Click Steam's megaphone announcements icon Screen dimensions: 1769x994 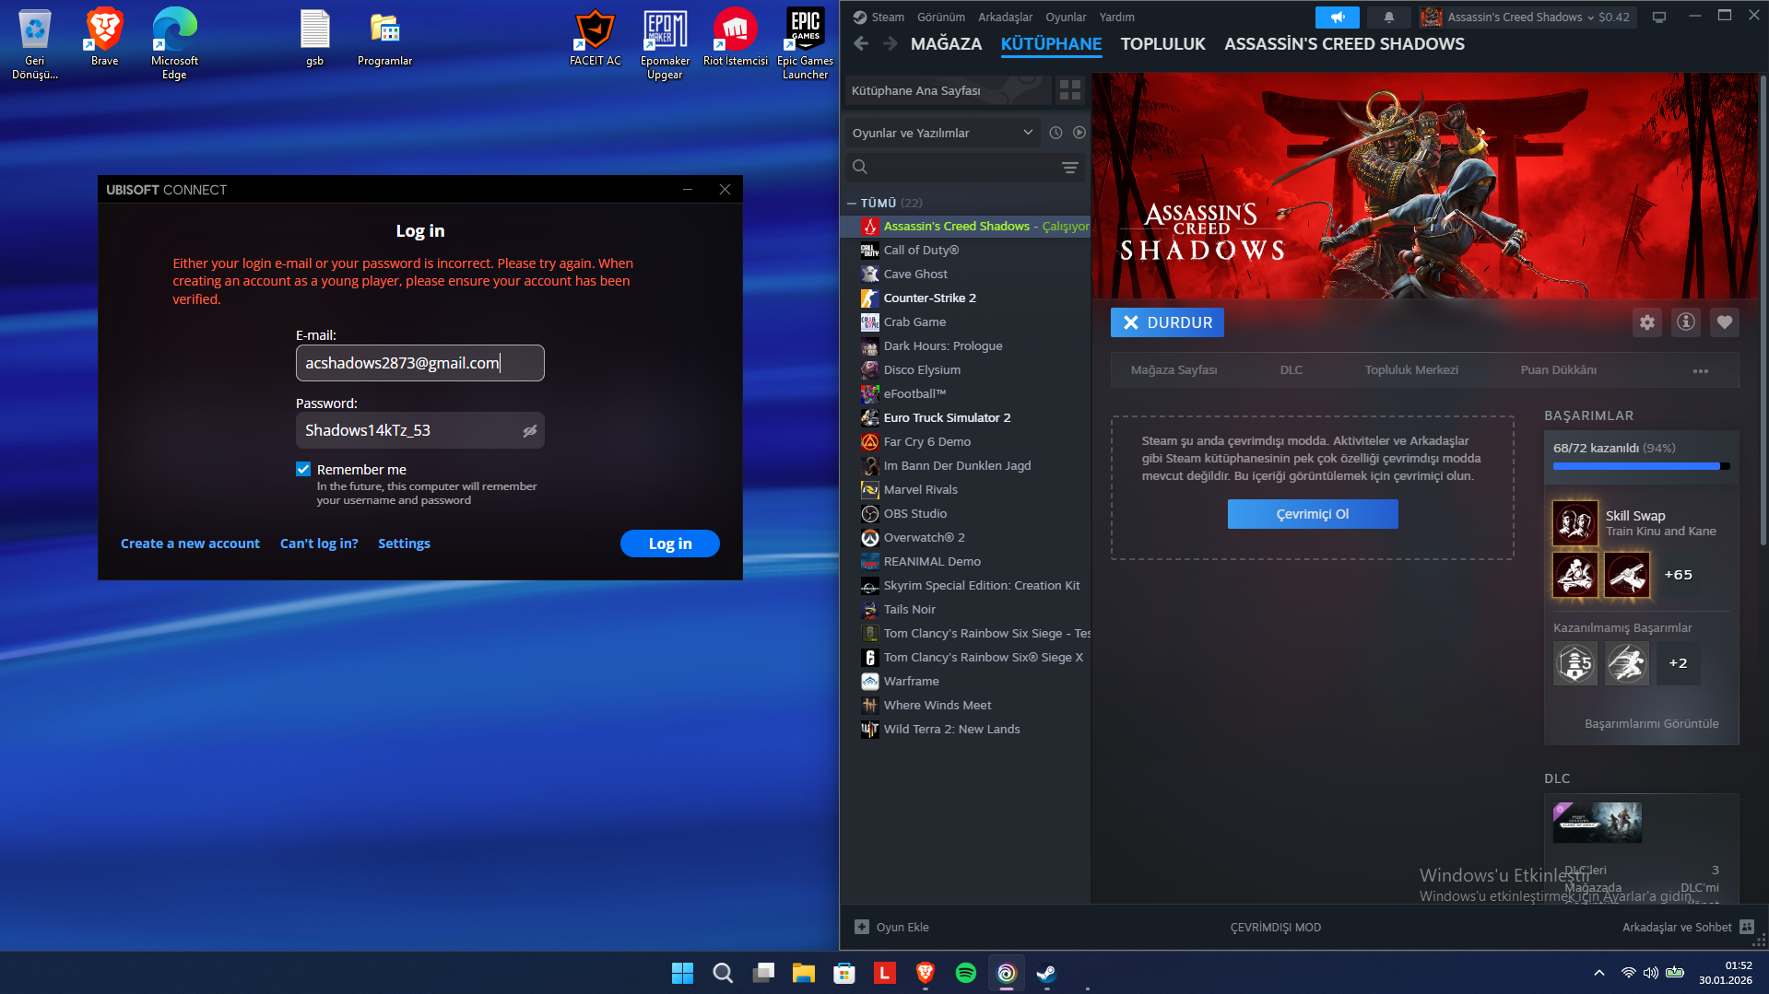coord(1337,17)
